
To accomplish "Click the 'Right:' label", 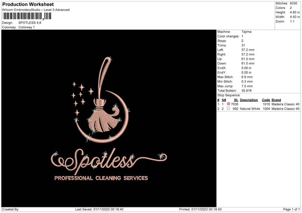I will point(221,54).
